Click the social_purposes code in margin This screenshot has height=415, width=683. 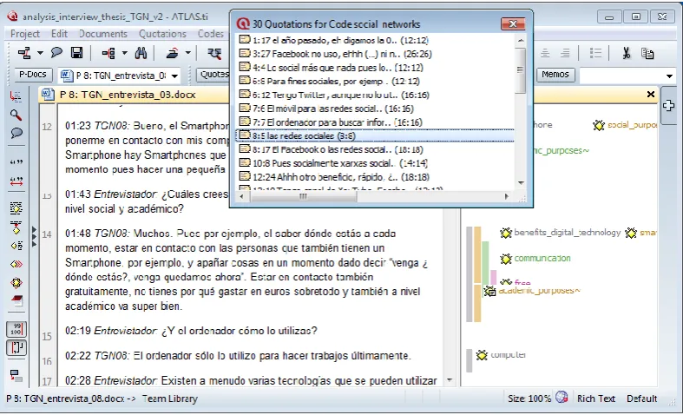(x=632, y=125)
